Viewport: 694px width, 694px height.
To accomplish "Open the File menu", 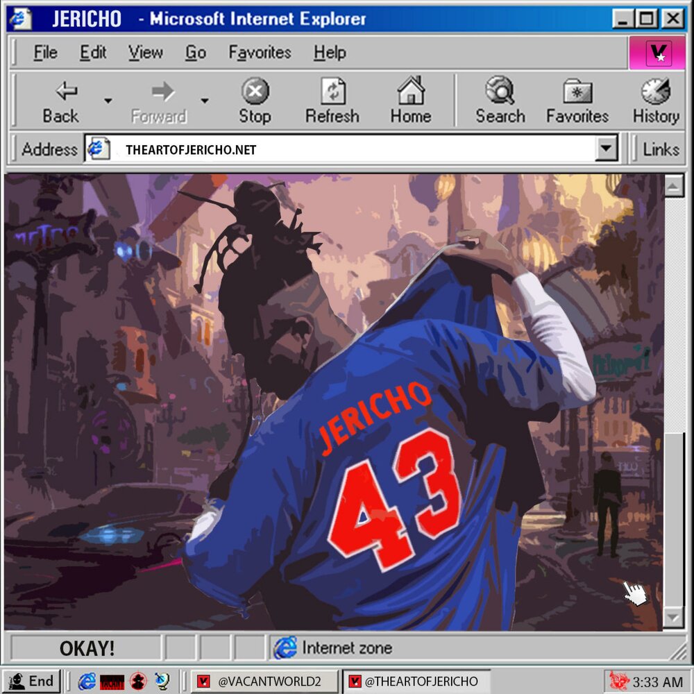I will point(45,53).
